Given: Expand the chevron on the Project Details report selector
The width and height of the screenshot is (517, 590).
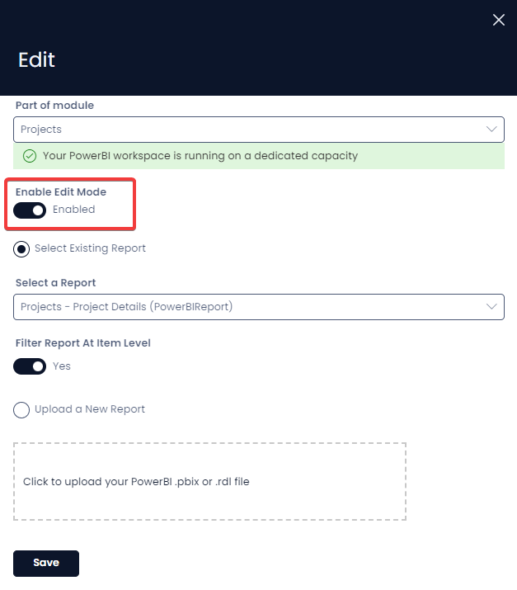Looking at the screenshot, I should [491, 307].
